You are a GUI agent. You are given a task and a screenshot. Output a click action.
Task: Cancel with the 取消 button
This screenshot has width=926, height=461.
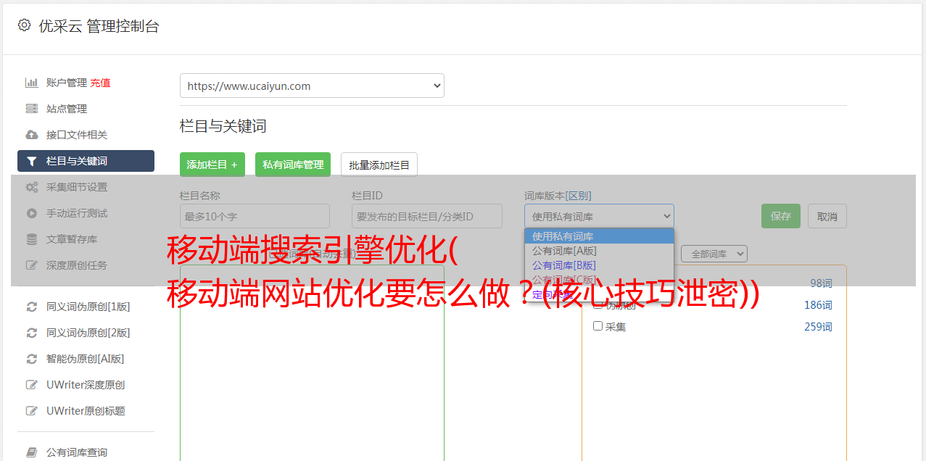coord(827,216)
